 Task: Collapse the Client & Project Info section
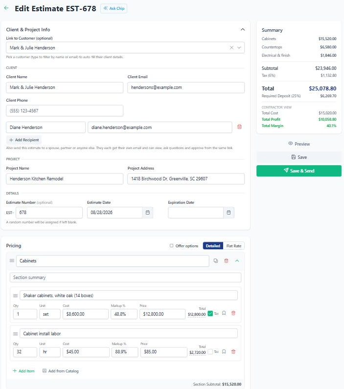[243, 29]
